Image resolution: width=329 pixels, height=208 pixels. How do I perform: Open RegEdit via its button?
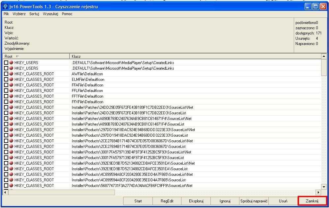click(x=167, y=201)
